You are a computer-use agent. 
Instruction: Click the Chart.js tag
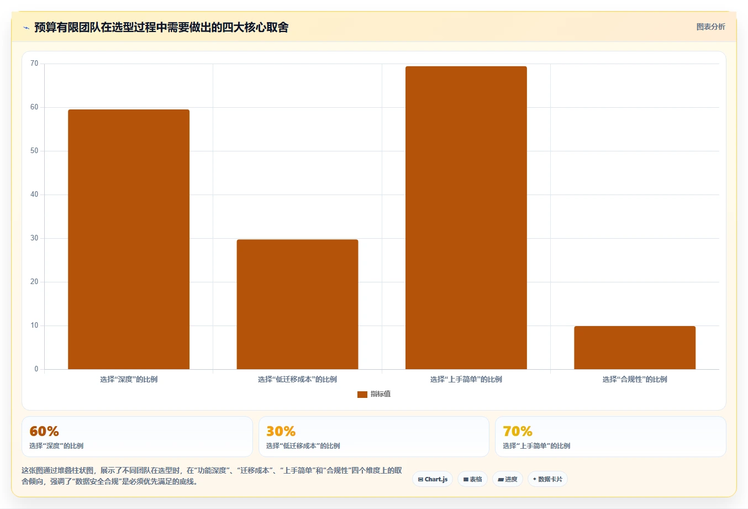coord(433,479)
